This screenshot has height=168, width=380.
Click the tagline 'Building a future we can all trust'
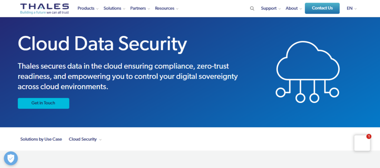click(45, 12)
